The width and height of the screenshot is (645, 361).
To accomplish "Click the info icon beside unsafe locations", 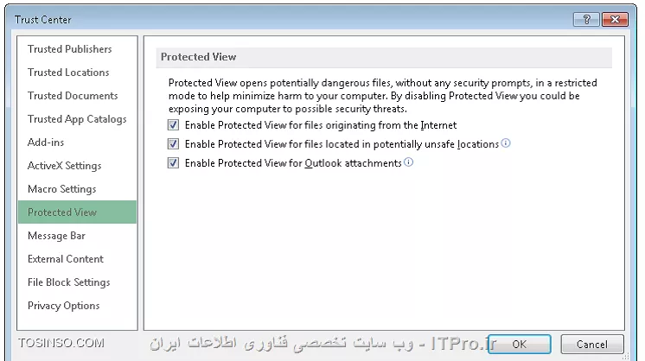I will (506, 142).
